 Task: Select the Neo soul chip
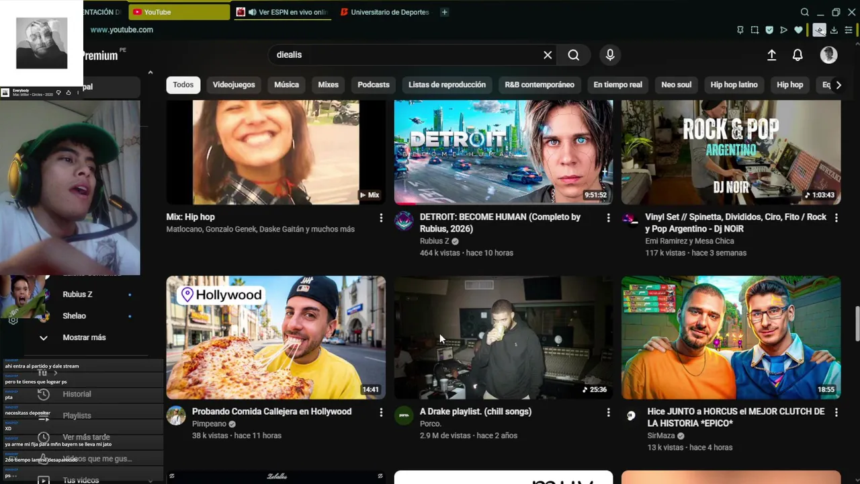tap(676, 85)
